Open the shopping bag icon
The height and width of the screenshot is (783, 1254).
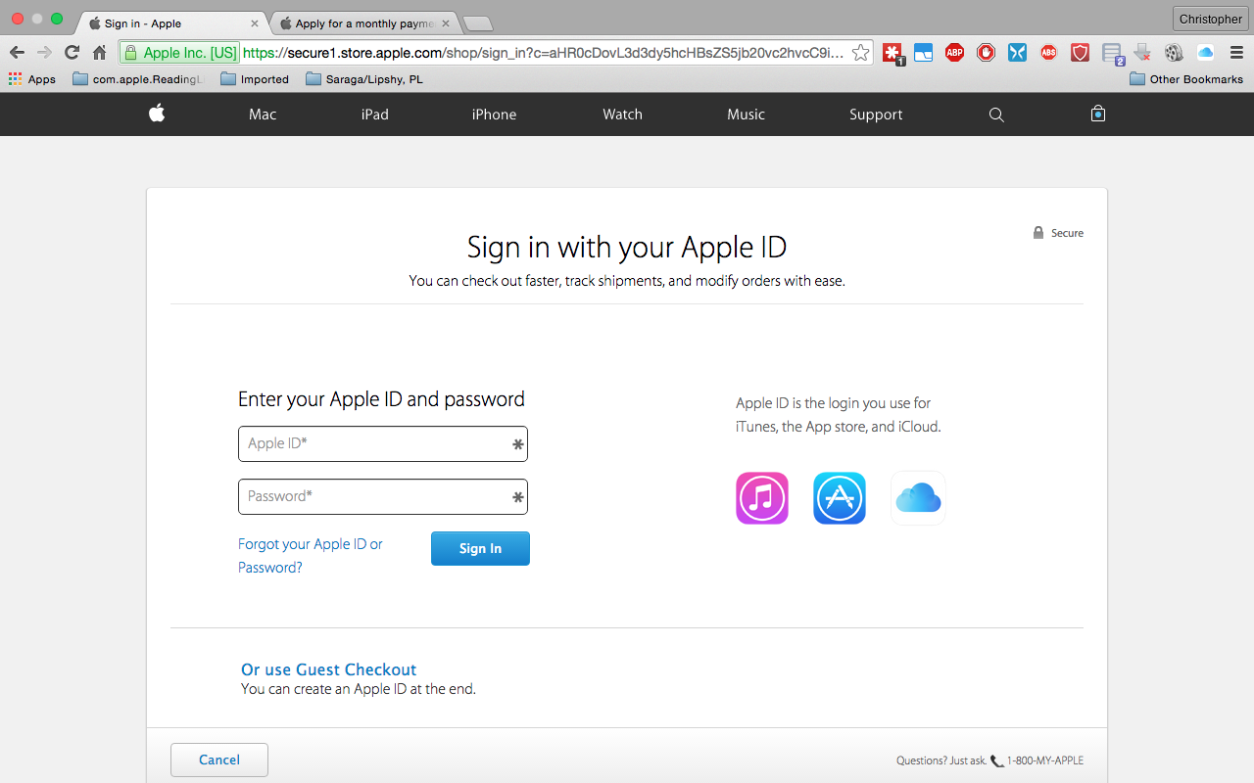tap(1098, 114)
